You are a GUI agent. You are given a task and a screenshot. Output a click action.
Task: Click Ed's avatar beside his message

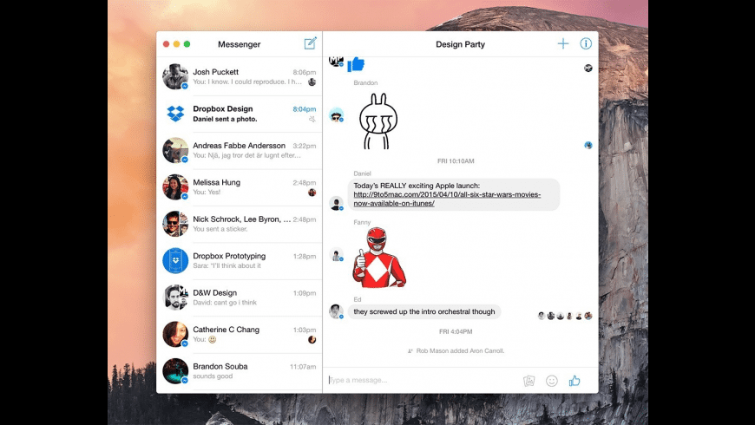tap(336, 311)
